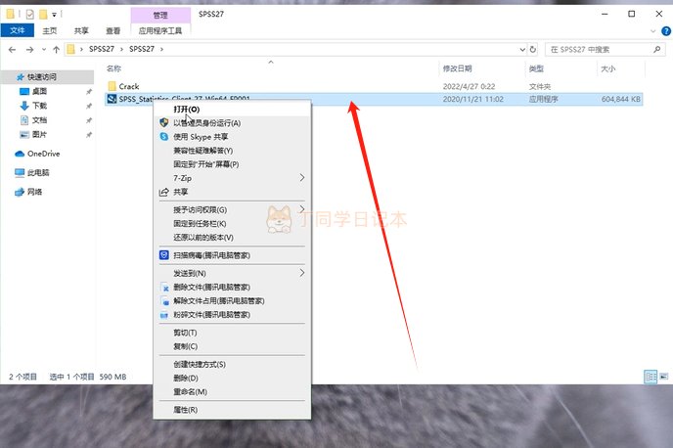Choose 兼容性疑难解答(Y)
673x448 pixels.
point(232,151)
